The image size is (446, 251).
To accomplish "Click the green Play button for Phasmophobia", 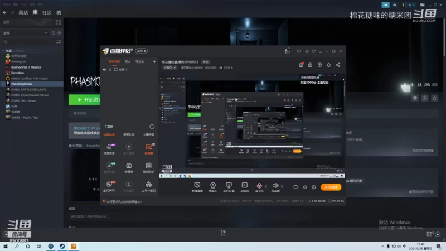I will point(85,100).
